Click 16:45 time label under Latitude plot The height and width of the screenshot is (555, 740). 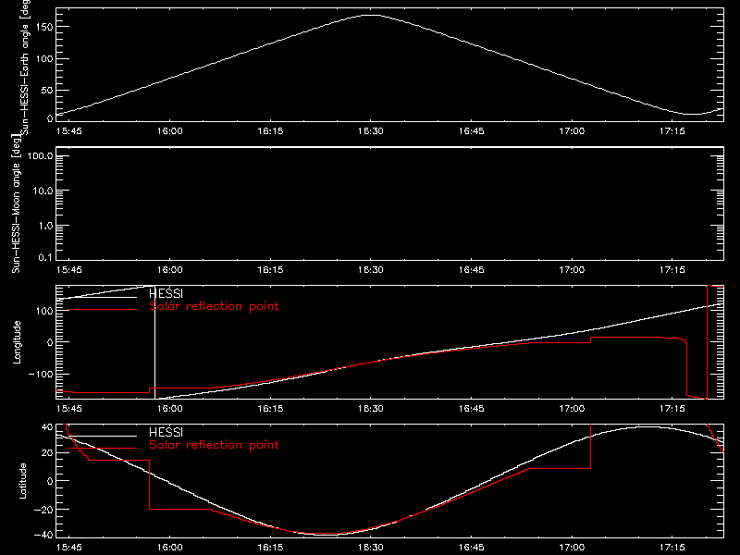pos(472,548)
